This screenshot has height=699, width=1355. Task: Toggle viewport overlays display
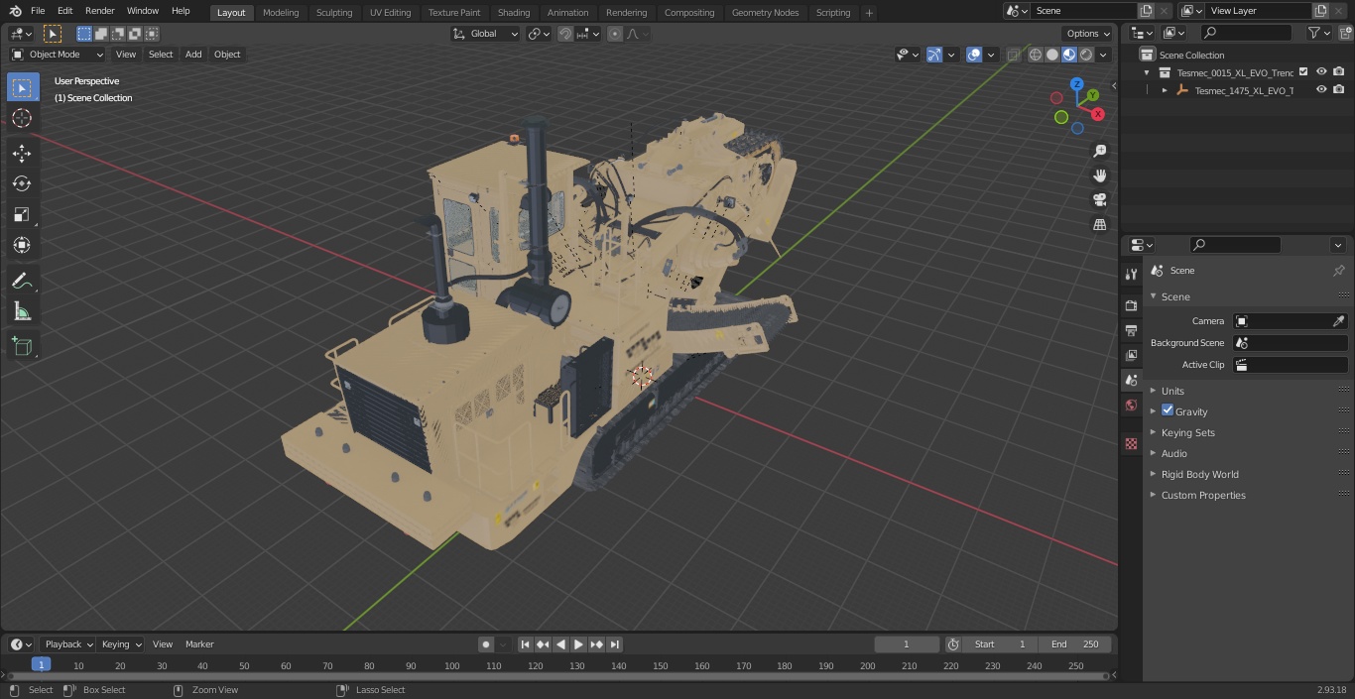click(x=974, y=55)
